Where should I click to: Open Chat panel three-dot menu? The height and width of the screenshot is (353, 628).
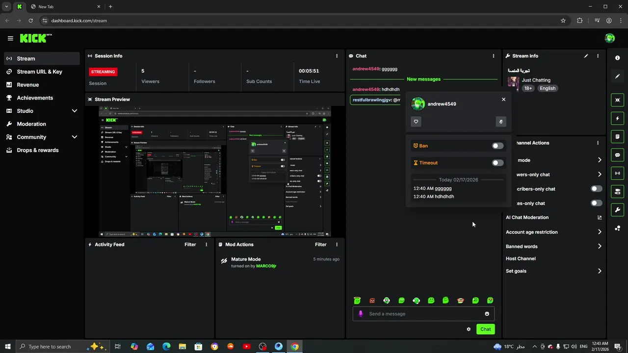click(494, 56)
